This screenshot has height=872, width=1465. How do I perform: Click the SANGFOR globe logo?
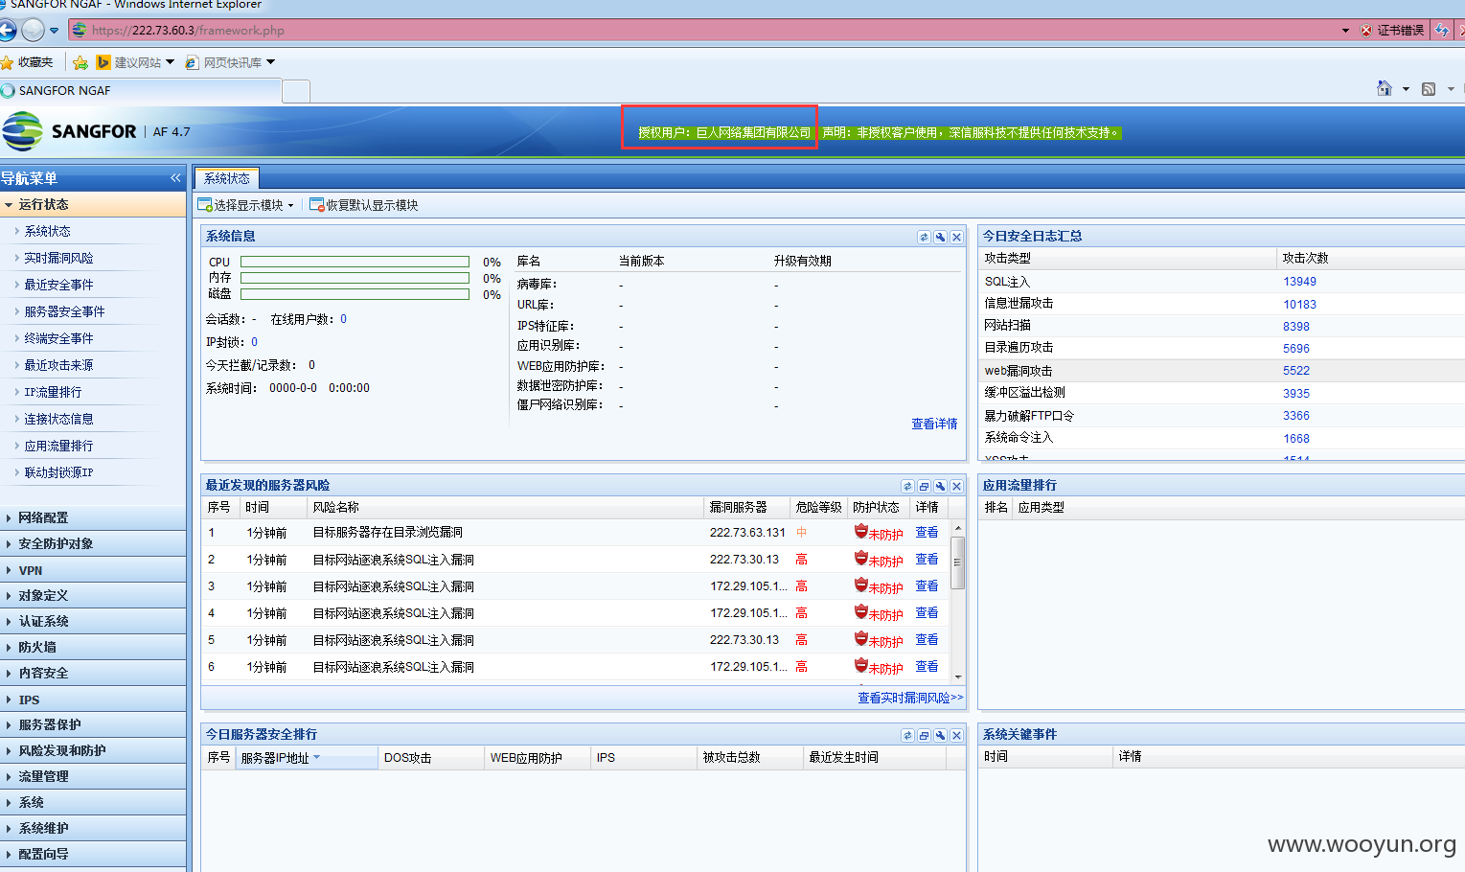click(22, 131)
